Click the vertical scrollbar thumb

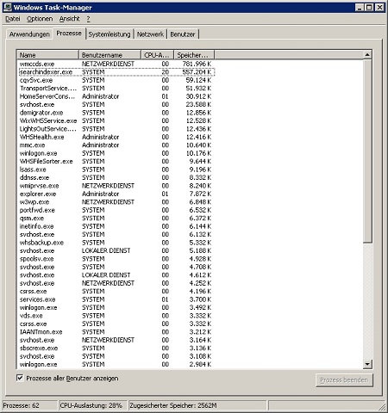(367, 151)
